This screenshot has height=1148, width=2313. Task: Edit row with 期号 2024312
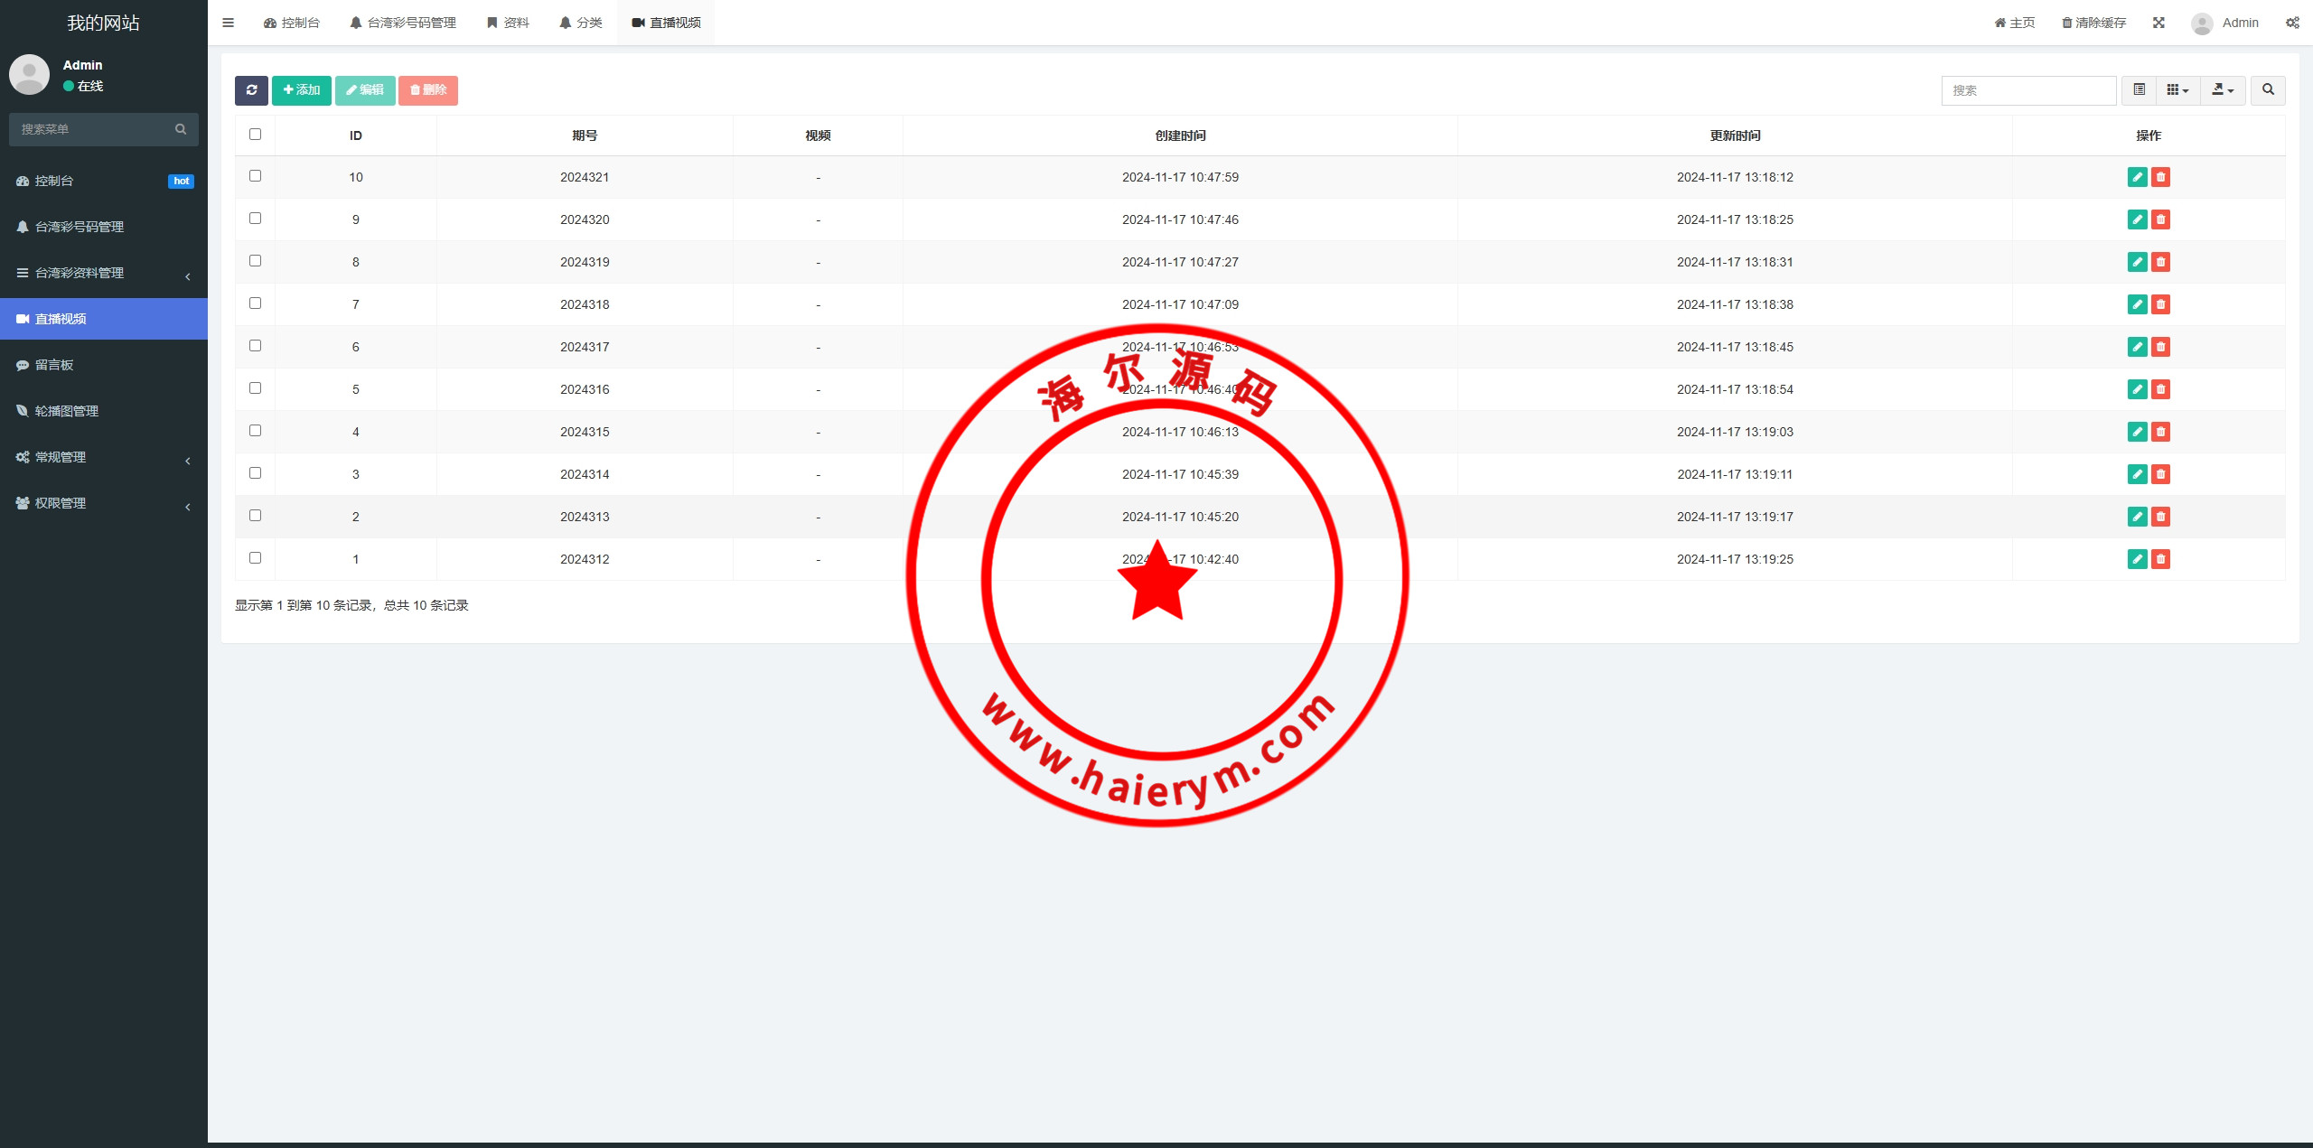point(2137,559)
